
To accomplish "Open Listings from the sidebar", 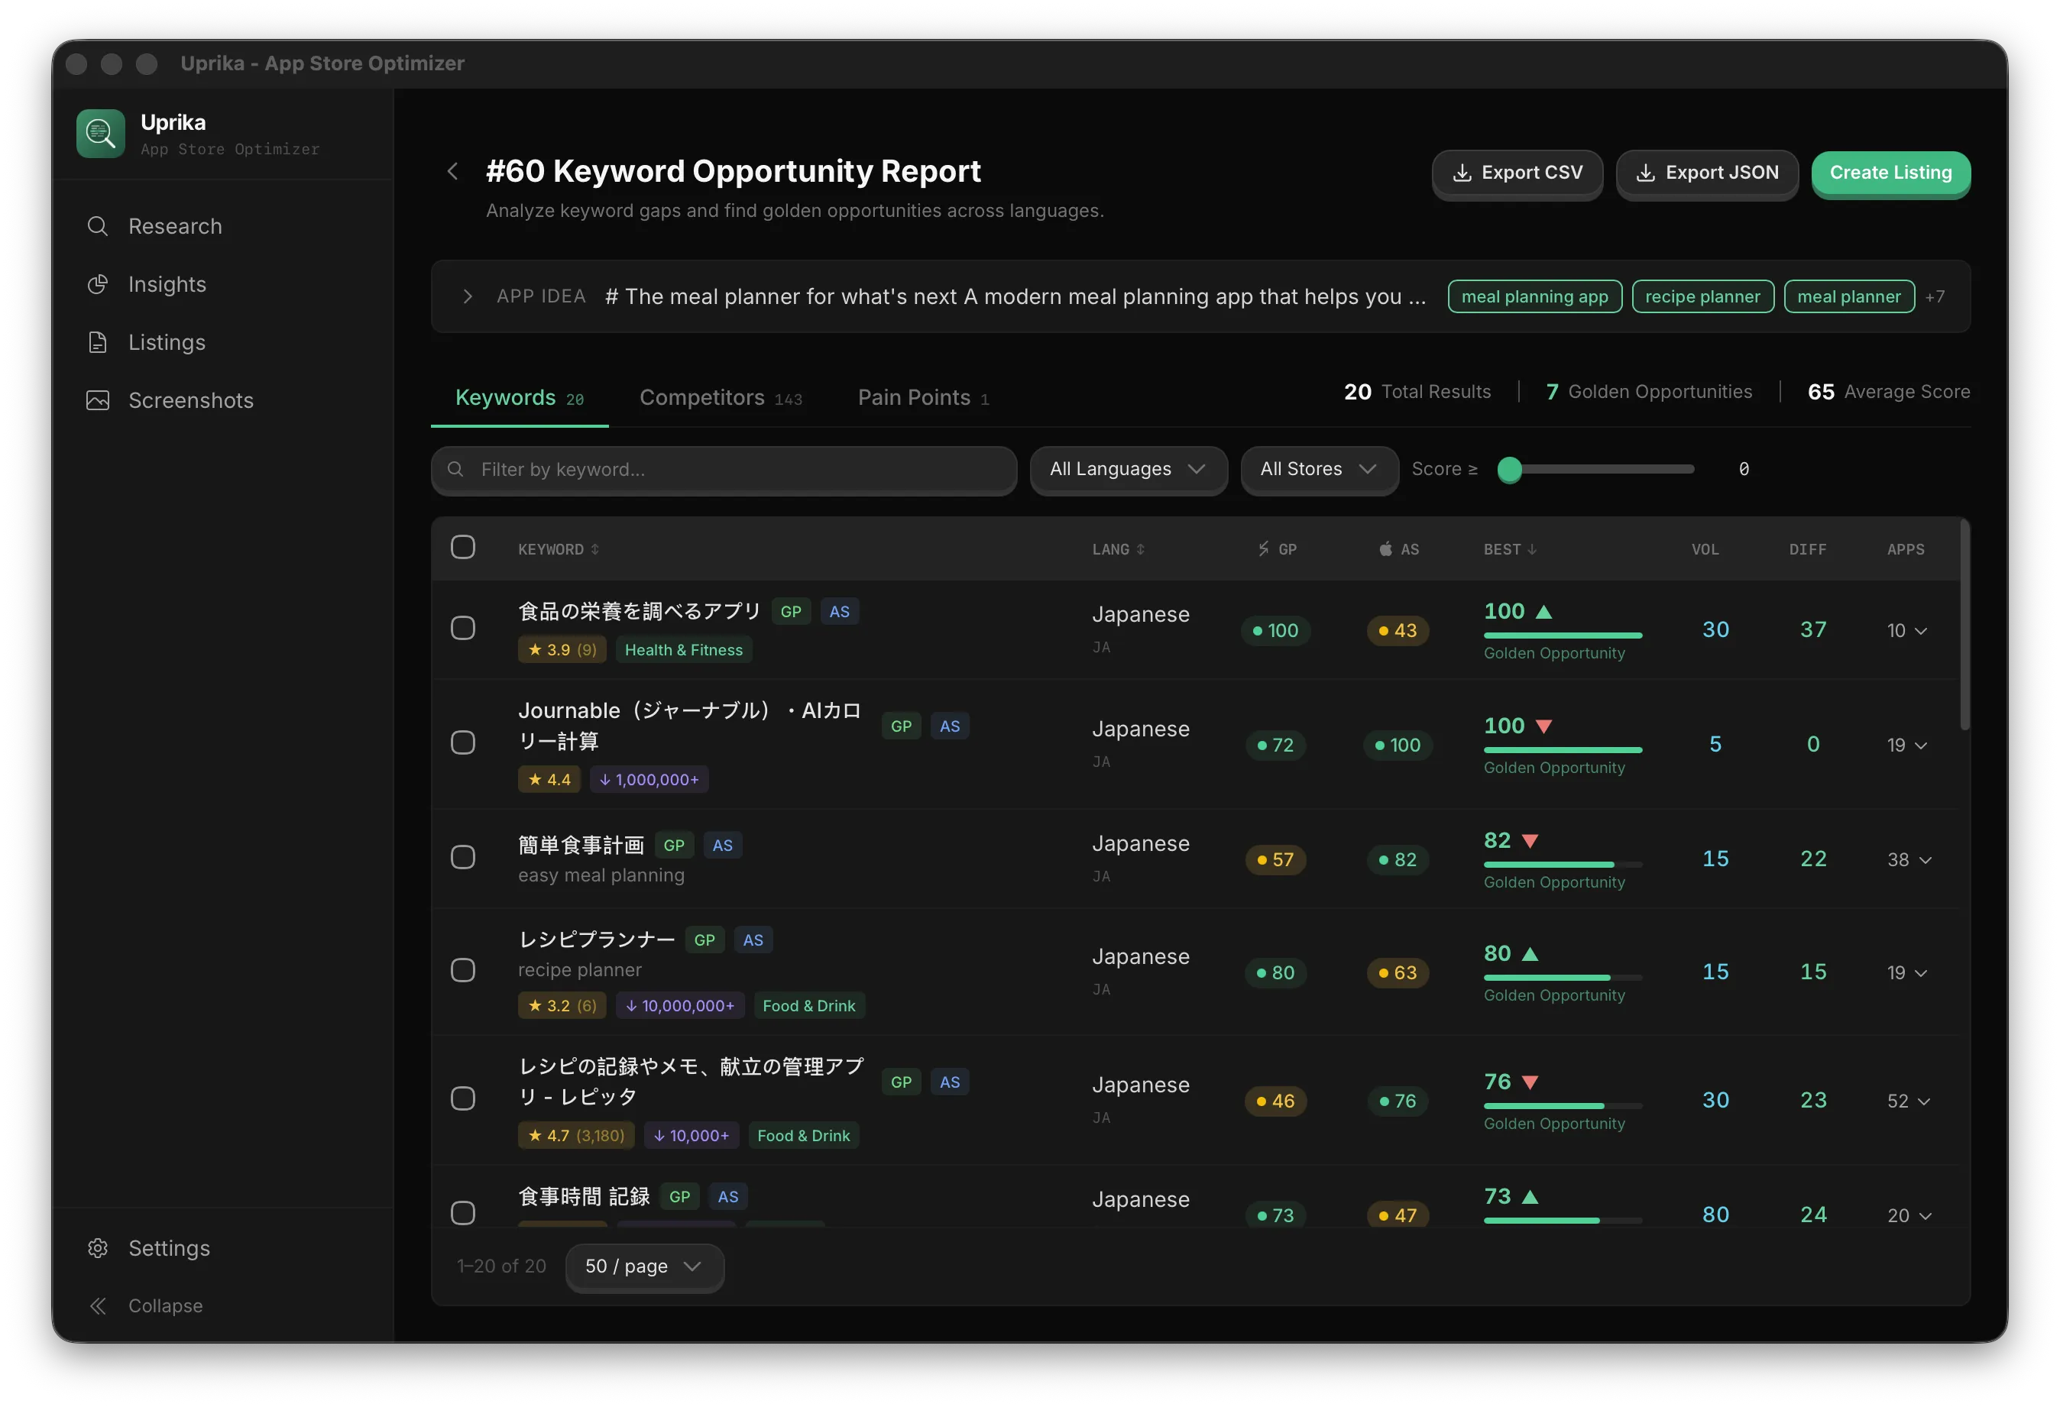I will (x=168, y=342).
